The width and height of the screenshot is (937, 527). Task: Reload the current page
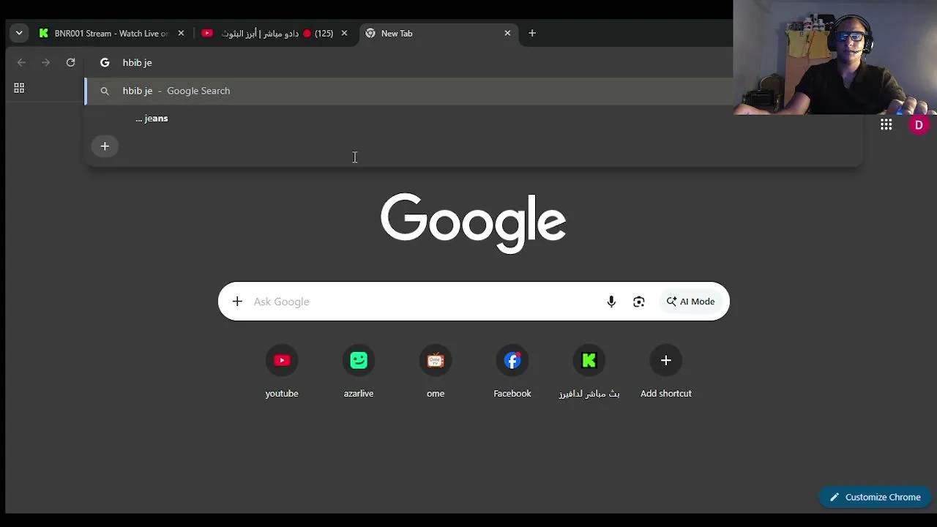[x=71, y=62]
